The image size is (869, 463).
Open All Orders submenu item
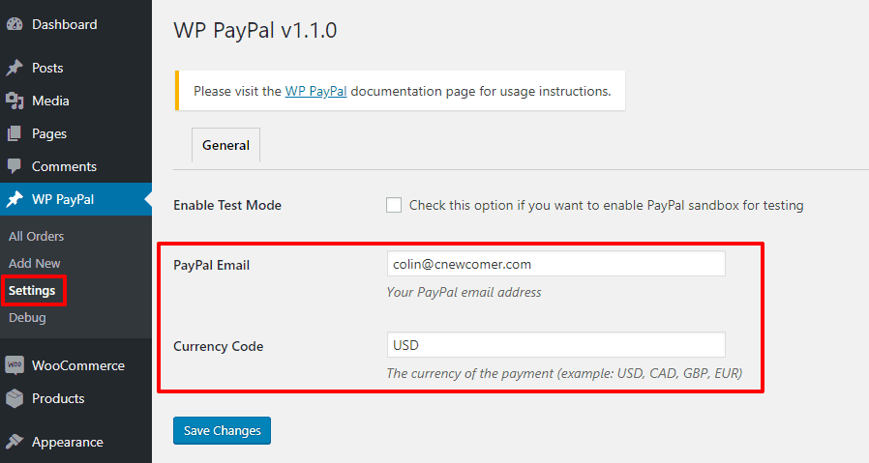pos(36,236)
